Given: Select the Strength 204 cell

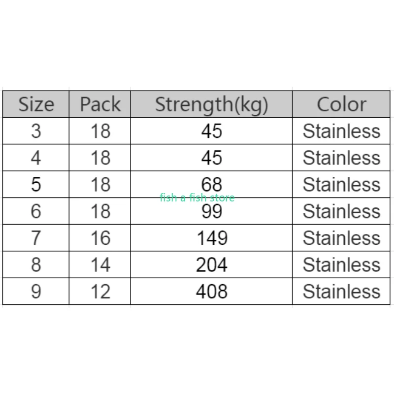Looking at the screenshot, I should (211, 265).
